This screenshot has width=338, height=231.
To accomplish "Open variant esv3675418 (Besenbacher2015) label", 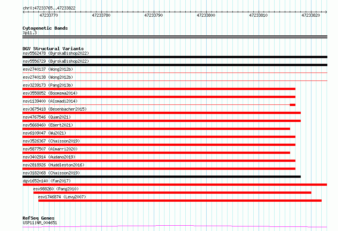I will point(55,109).
